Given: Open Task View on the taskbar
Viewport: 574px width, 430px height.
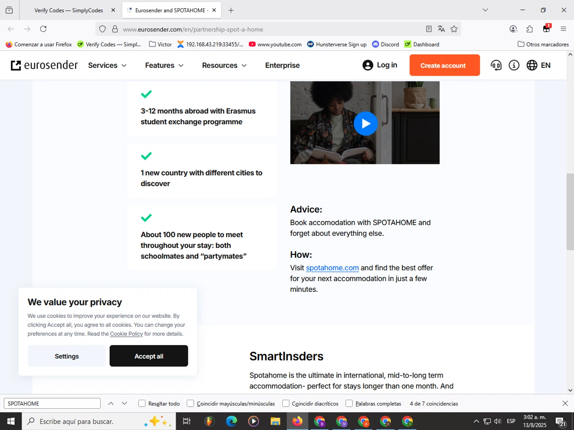Looking at the screenshot, I should (187, 421).
